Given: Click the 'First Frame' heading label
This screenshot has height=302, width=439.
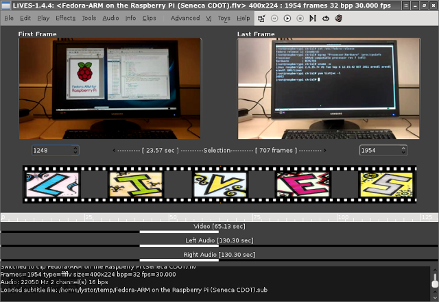Looking at the screenshot, I should (38, 34).
